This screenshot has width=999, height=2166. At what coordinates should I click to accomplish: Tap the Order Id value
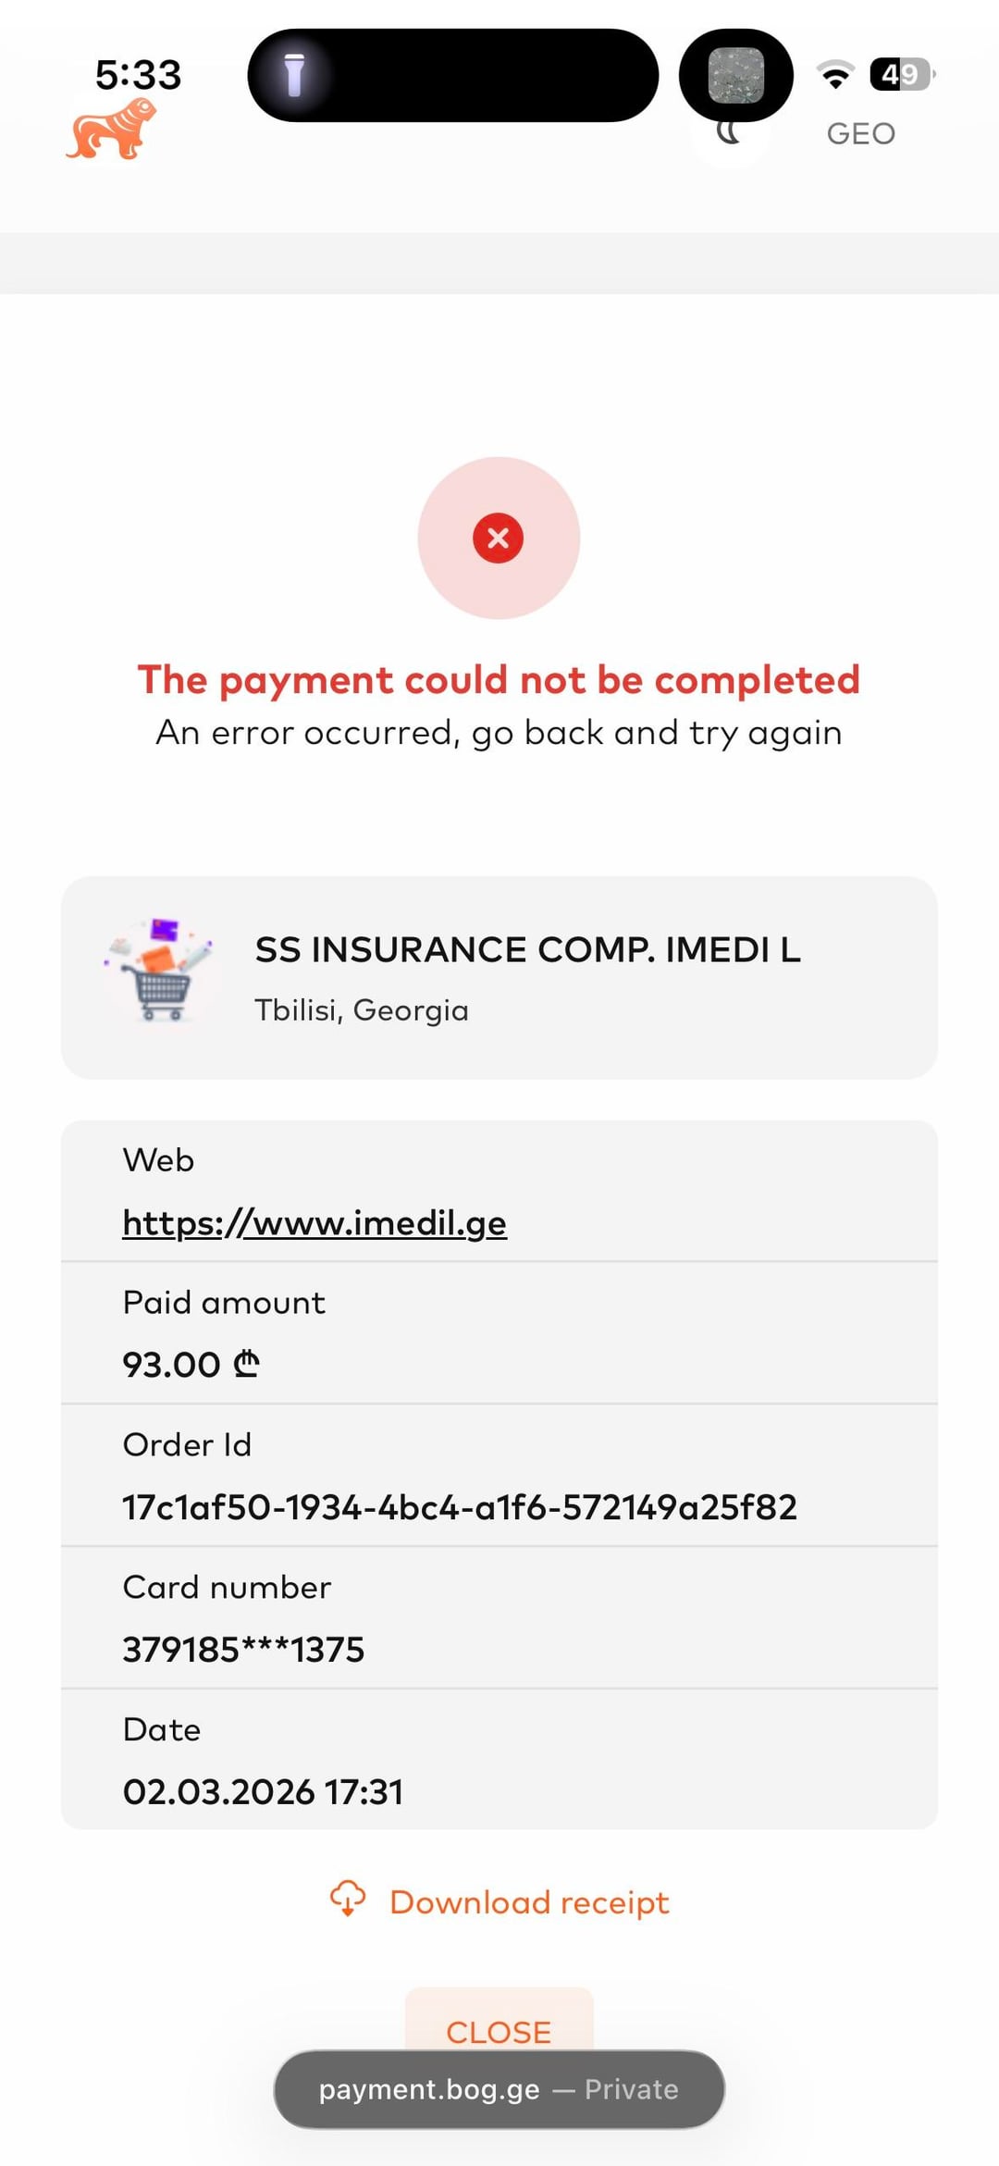(x=460, y=1507)
